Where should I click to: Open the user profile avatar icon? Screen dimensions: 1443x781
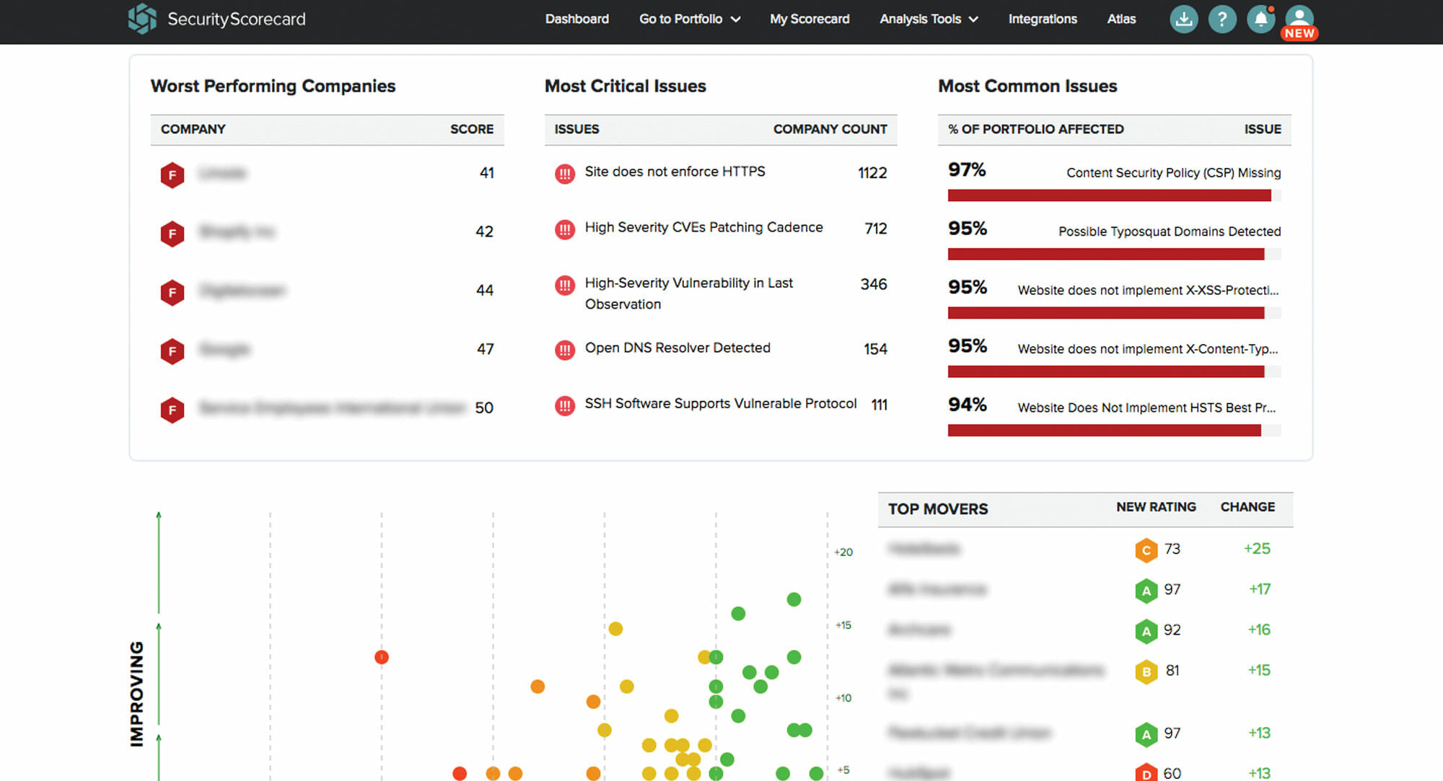[x=1299, y=19]
